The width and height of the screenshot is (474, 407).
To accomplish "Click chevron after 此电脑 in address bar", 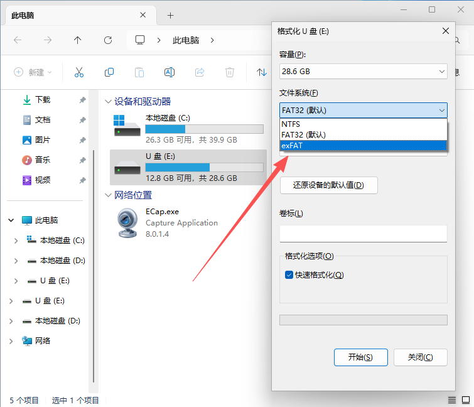I will point(212,40).
